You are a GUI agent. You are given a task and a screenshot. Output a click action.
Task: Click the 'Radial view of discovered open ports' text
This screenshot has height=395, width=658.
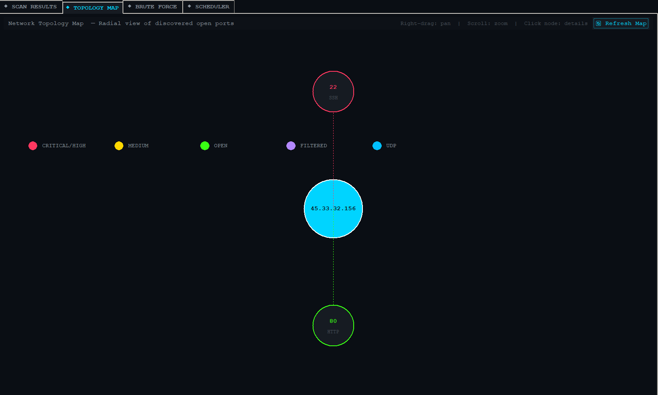pyautogui.click(x=166, y=23)
